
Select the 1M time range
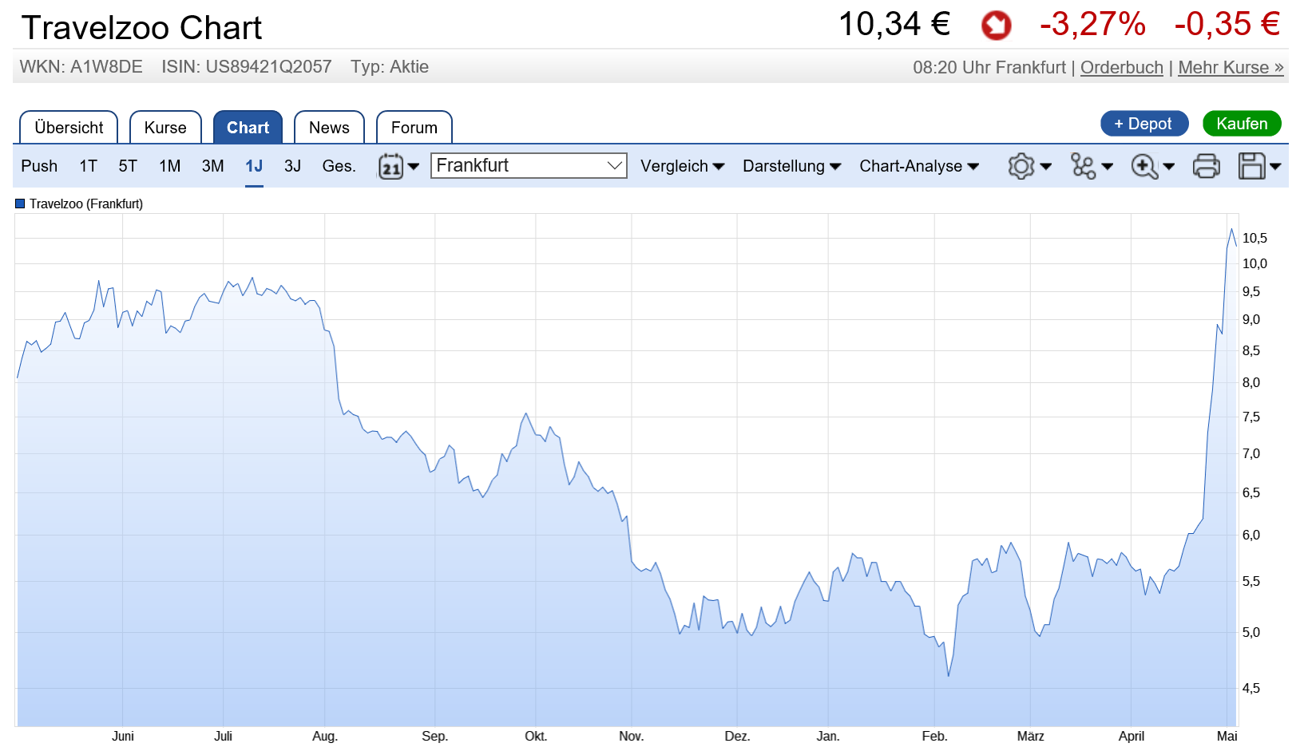click(x=169, y=166)
